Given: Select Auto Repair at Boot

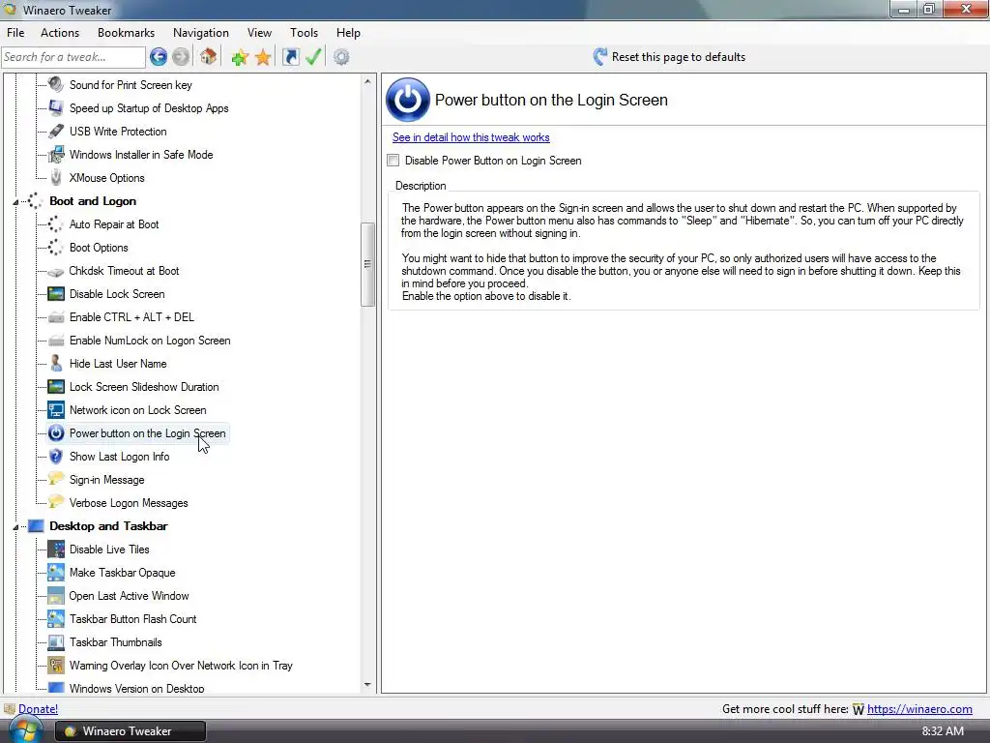Looking at the screenshot, I should (x=114, y=224).
